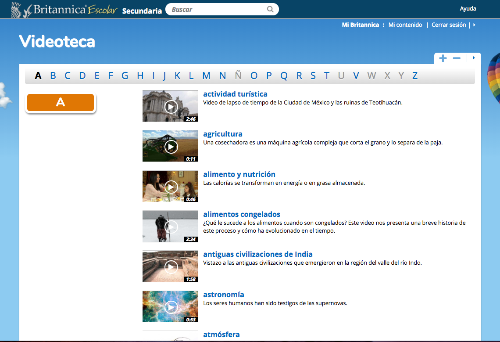Select letter O in the alphabet bar
500x342 pixels.
pos(254,76)
